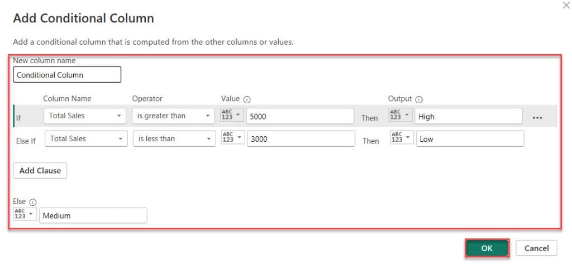Open the 'is less than' operator dropdown

click(x=174, y=138)
